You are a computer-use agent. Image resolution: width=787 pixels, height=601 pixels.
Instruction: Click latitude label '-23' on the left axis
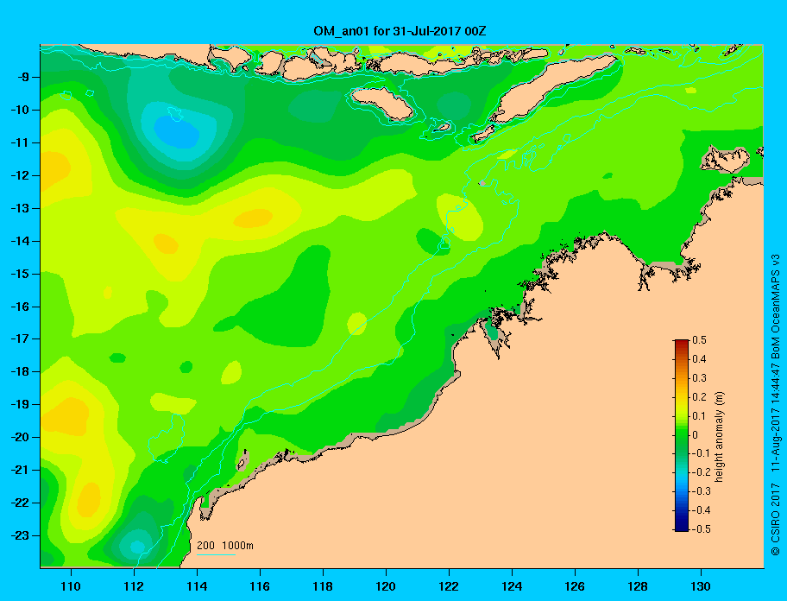pos(20,535)
